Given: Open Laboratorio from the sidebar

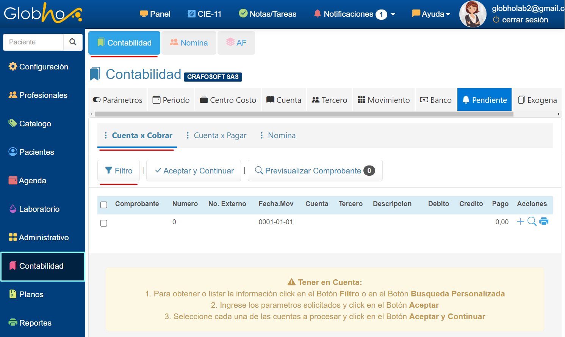Looking at the screenshot, I should tap(39, 209).
